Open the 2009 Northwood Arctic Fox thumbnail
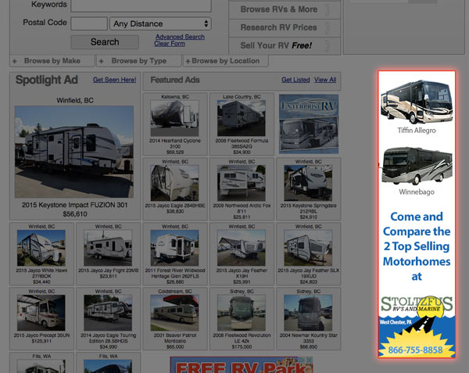Image resolution: width=469 pixels, height=373 pixels. (242, 183)
